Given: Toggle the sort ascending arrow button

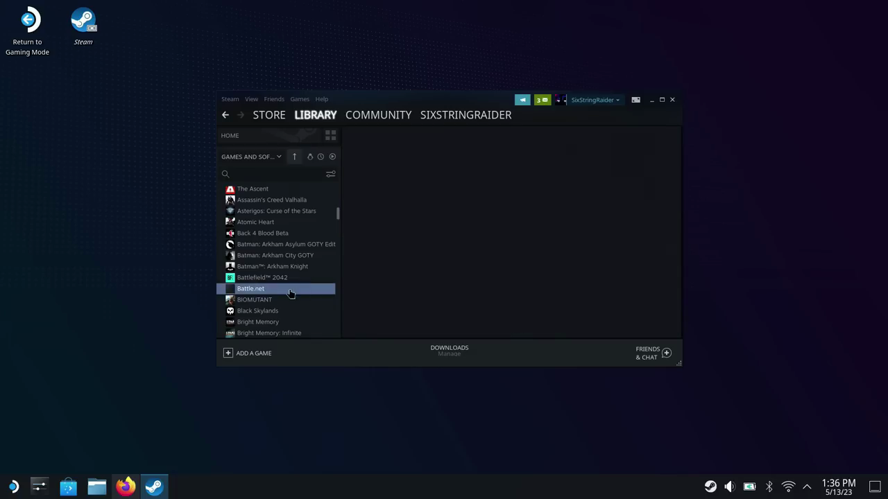Looking at the screenshot, I should point(294,157).
